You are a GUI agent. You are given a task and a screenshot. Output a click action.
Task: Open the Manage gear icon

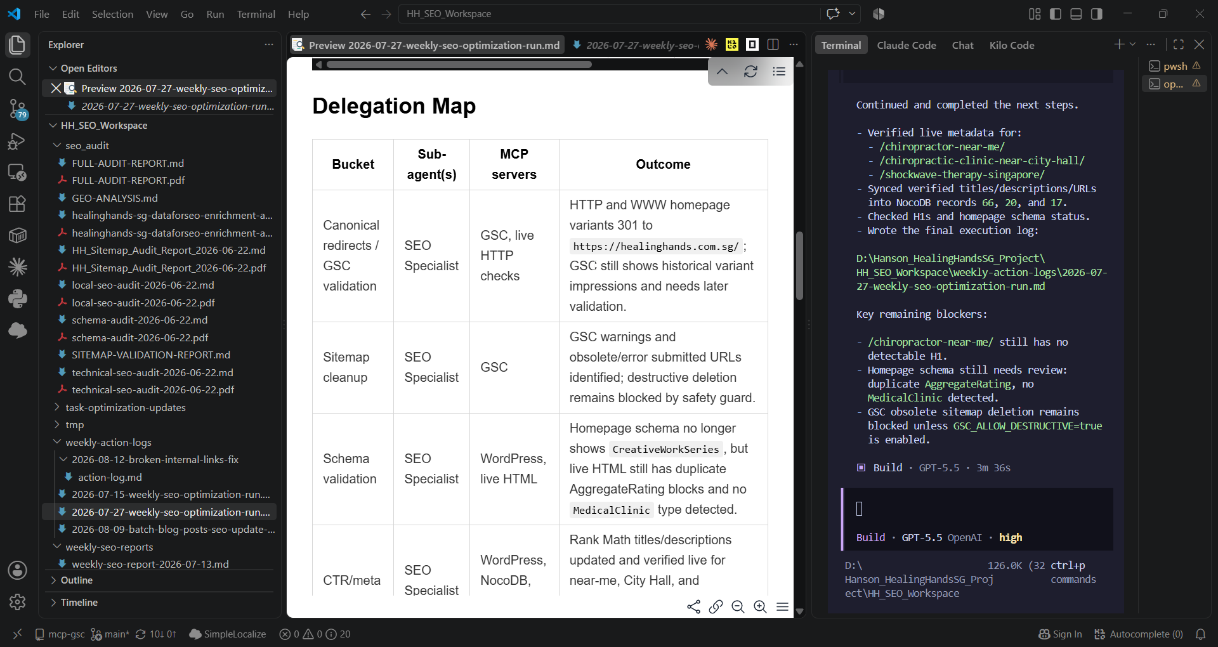click(17, 602)
